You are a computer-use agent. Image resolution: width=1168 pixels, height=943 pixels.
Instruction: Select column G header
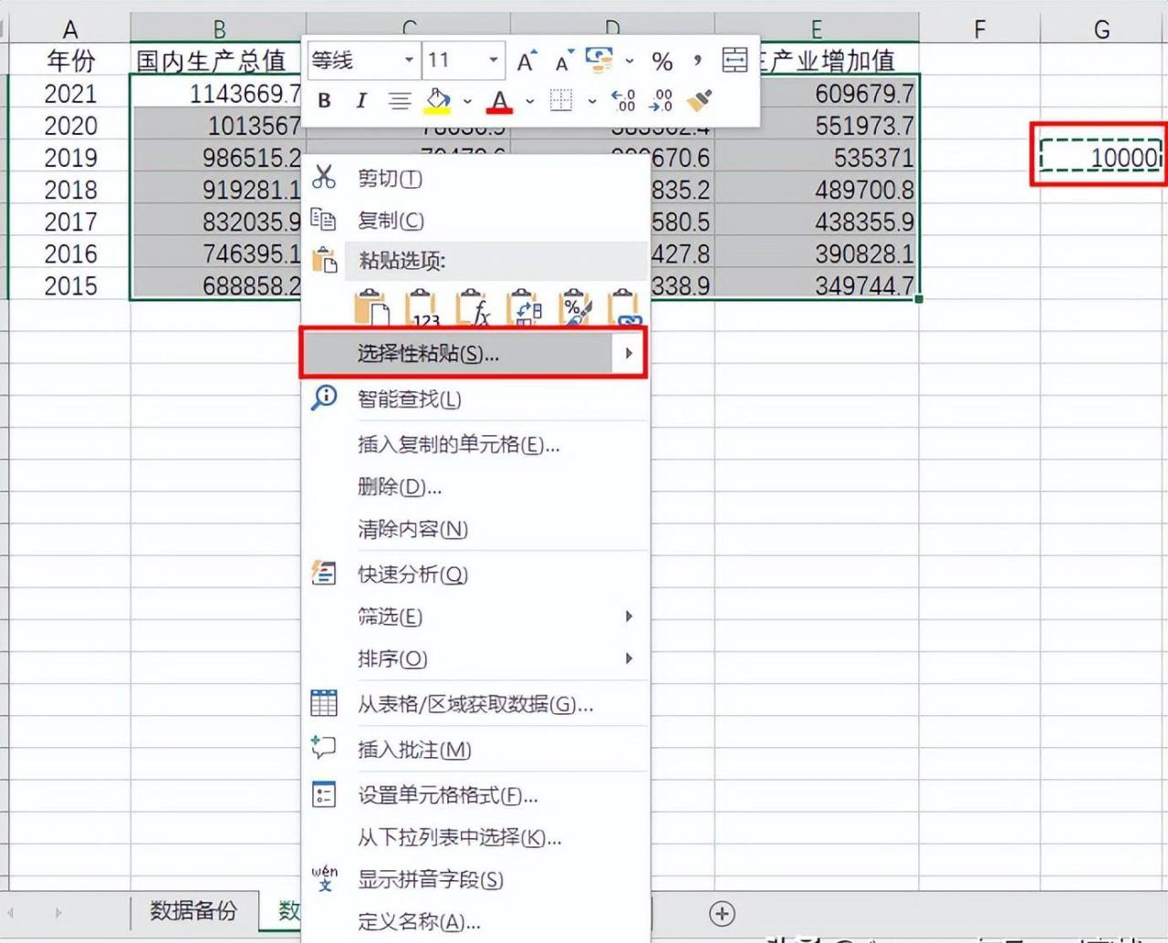coord(1102,28)
